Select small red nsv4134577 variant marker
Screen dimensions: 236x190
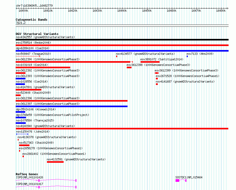coord(117,56)
